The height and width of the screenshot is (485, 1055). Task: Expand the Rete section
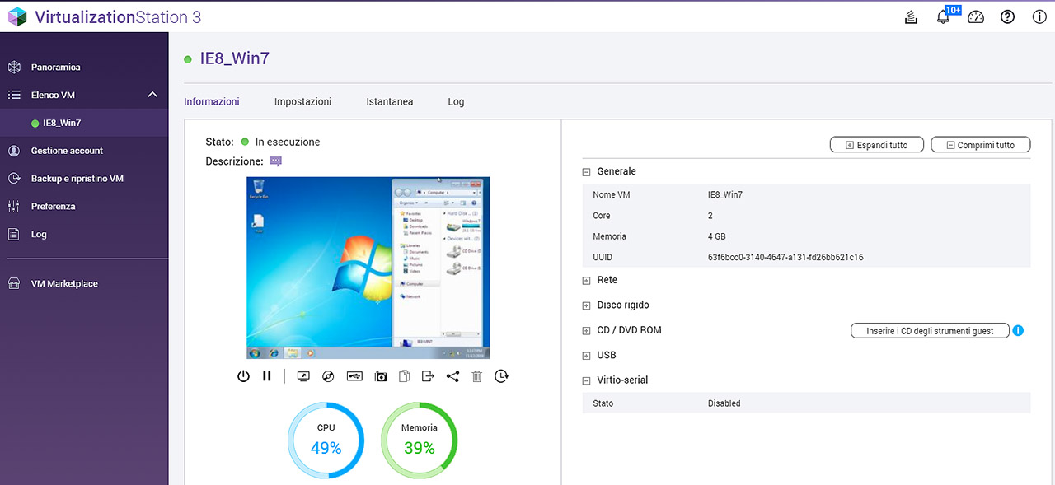[587, 281]
